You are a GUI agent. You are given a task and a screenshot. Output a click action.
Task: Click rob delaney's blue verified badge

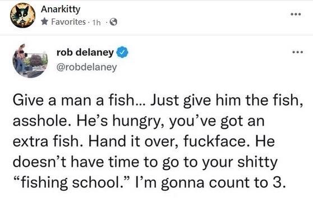(x=122, y=52)
